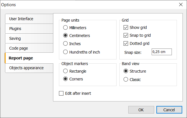Go to the Saving tab
This screenshot has width=187, height=118.
(29, 38)
